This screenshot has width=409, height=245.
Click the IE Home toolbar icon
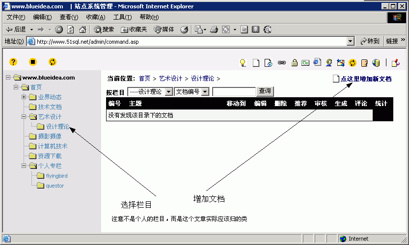click(x=82, y=29)
